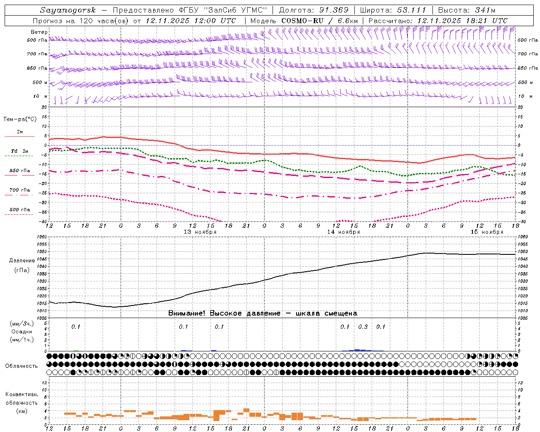Click the 'Конвективн.' convective cloud label
Viewport: 540px width, 432px height.
click(22, 394)
